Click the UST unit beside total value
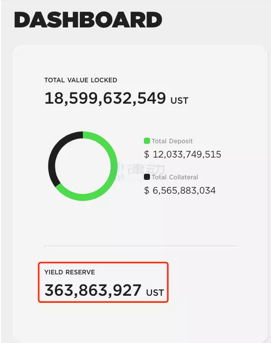271x343 pixels. [179, 101]
